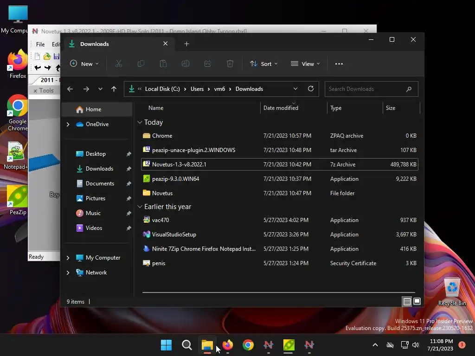Open the New dropdown button
Screen dimensions: 475x356
point(84,64)
